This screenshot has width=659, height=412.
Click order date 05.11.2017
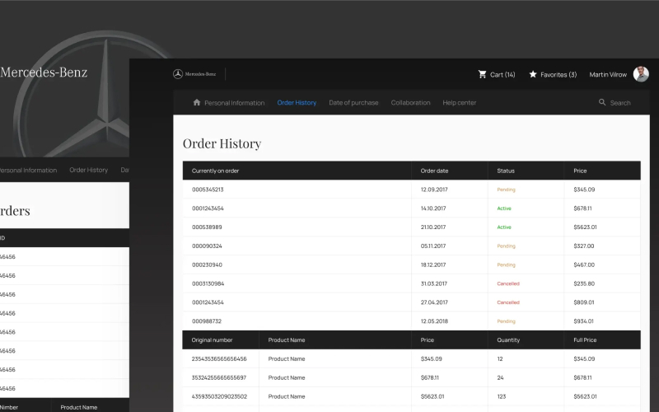433,246
